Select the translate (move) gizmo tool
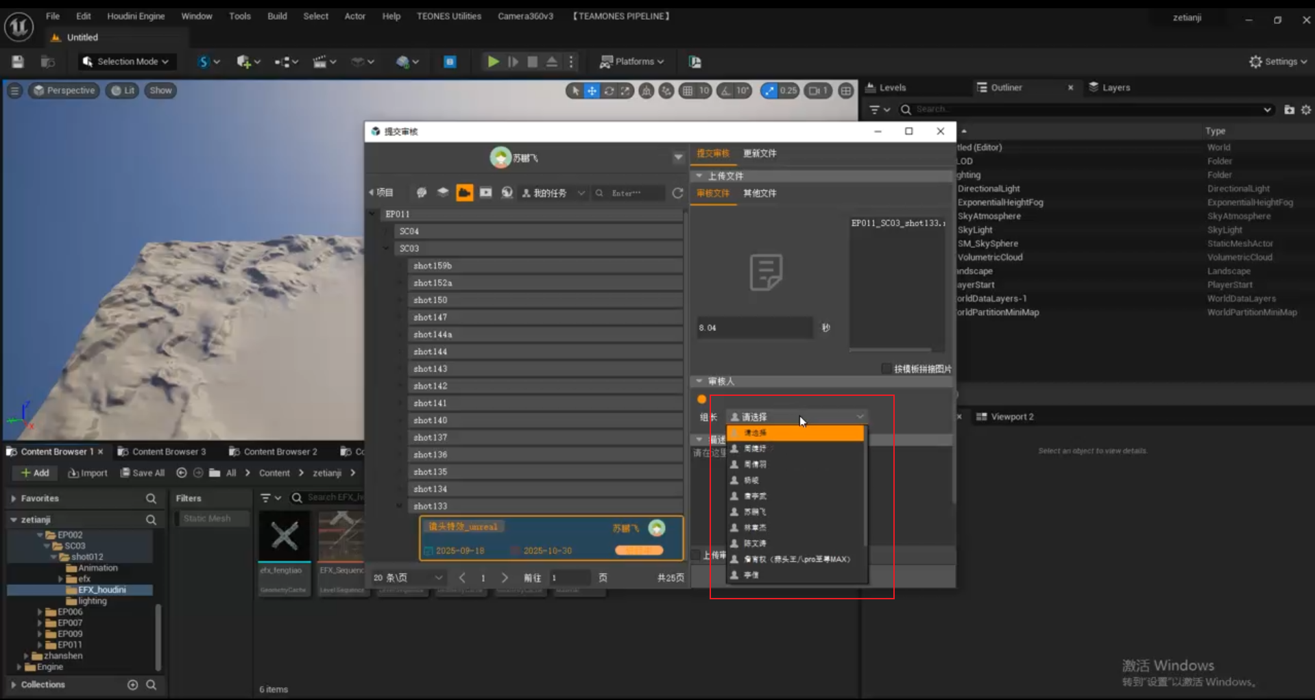Viewport: 1315px width, 700px height. coord(592,90)
